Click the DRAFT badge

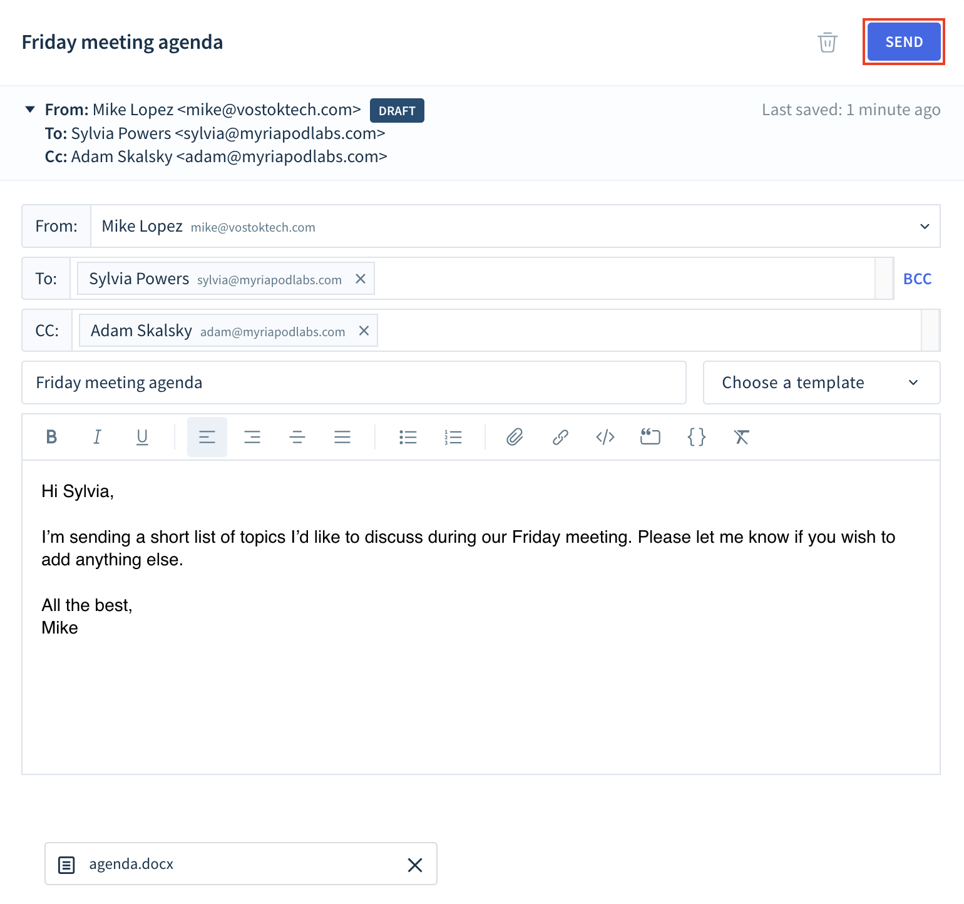[x=397, y=111]
